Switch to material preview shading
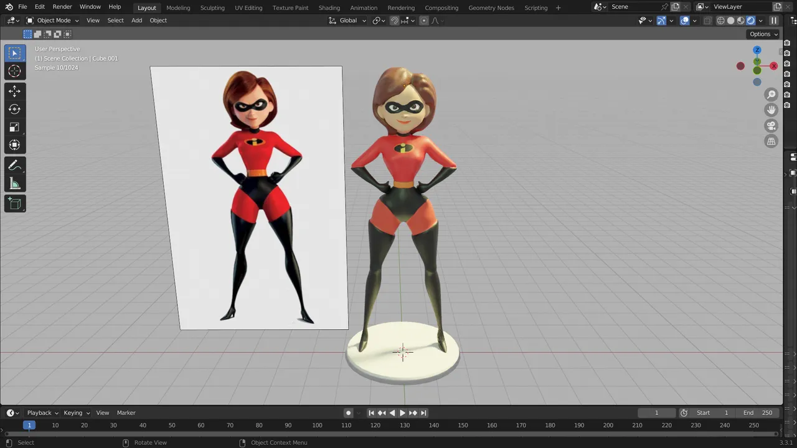Screen dimensions: 797x448 point(741,21)
